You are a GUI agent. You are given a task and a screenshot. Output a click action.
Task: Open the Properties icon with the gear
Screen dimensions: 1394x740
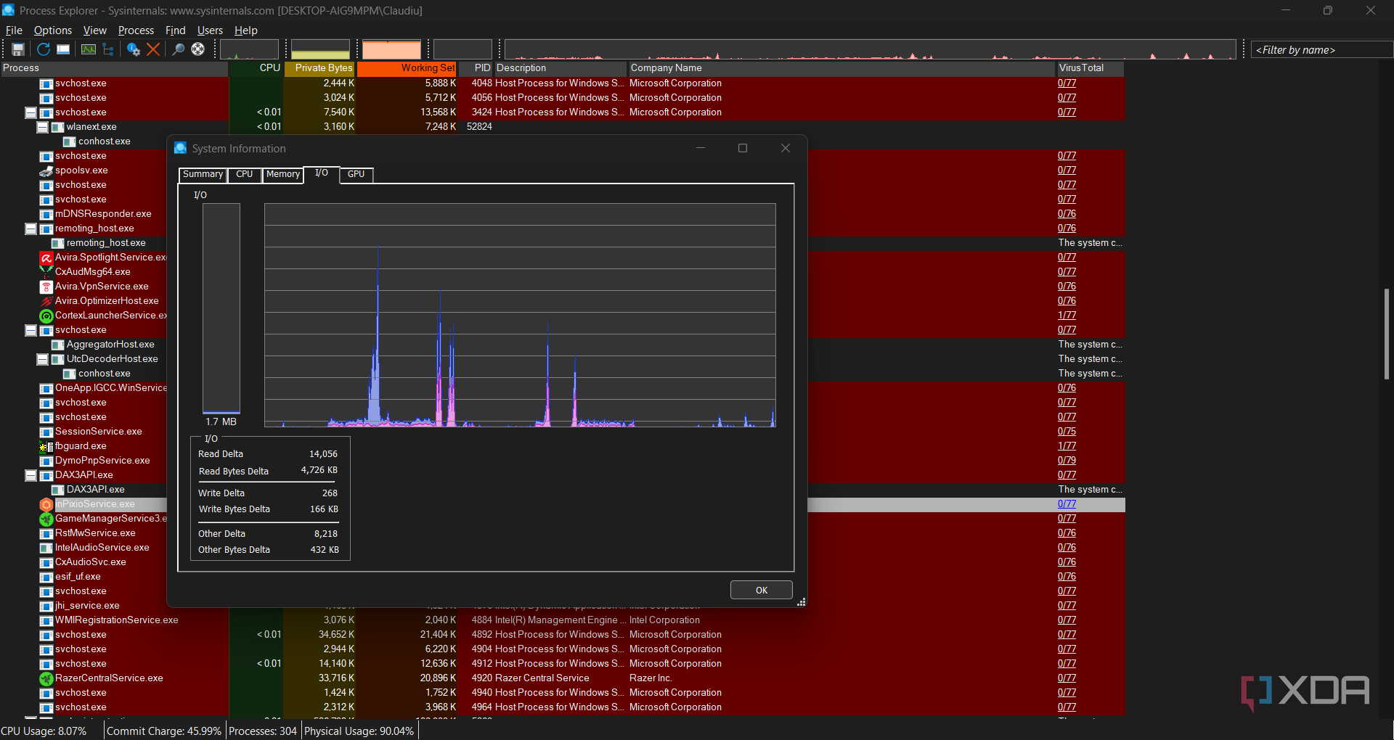coord(134,49)
